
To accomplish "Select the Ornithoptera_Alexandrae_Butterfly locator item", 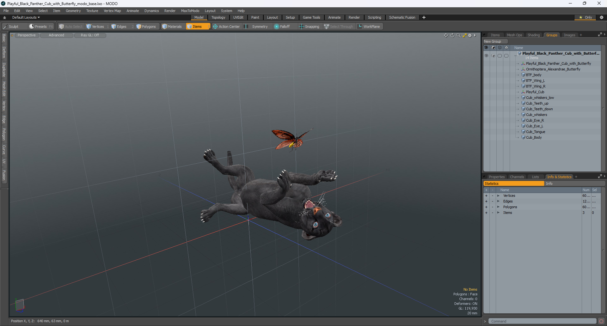I will tap(553, 69).
